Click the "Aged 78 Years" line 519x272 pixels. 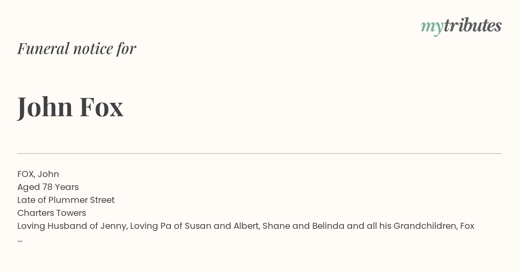coord(48,187)
